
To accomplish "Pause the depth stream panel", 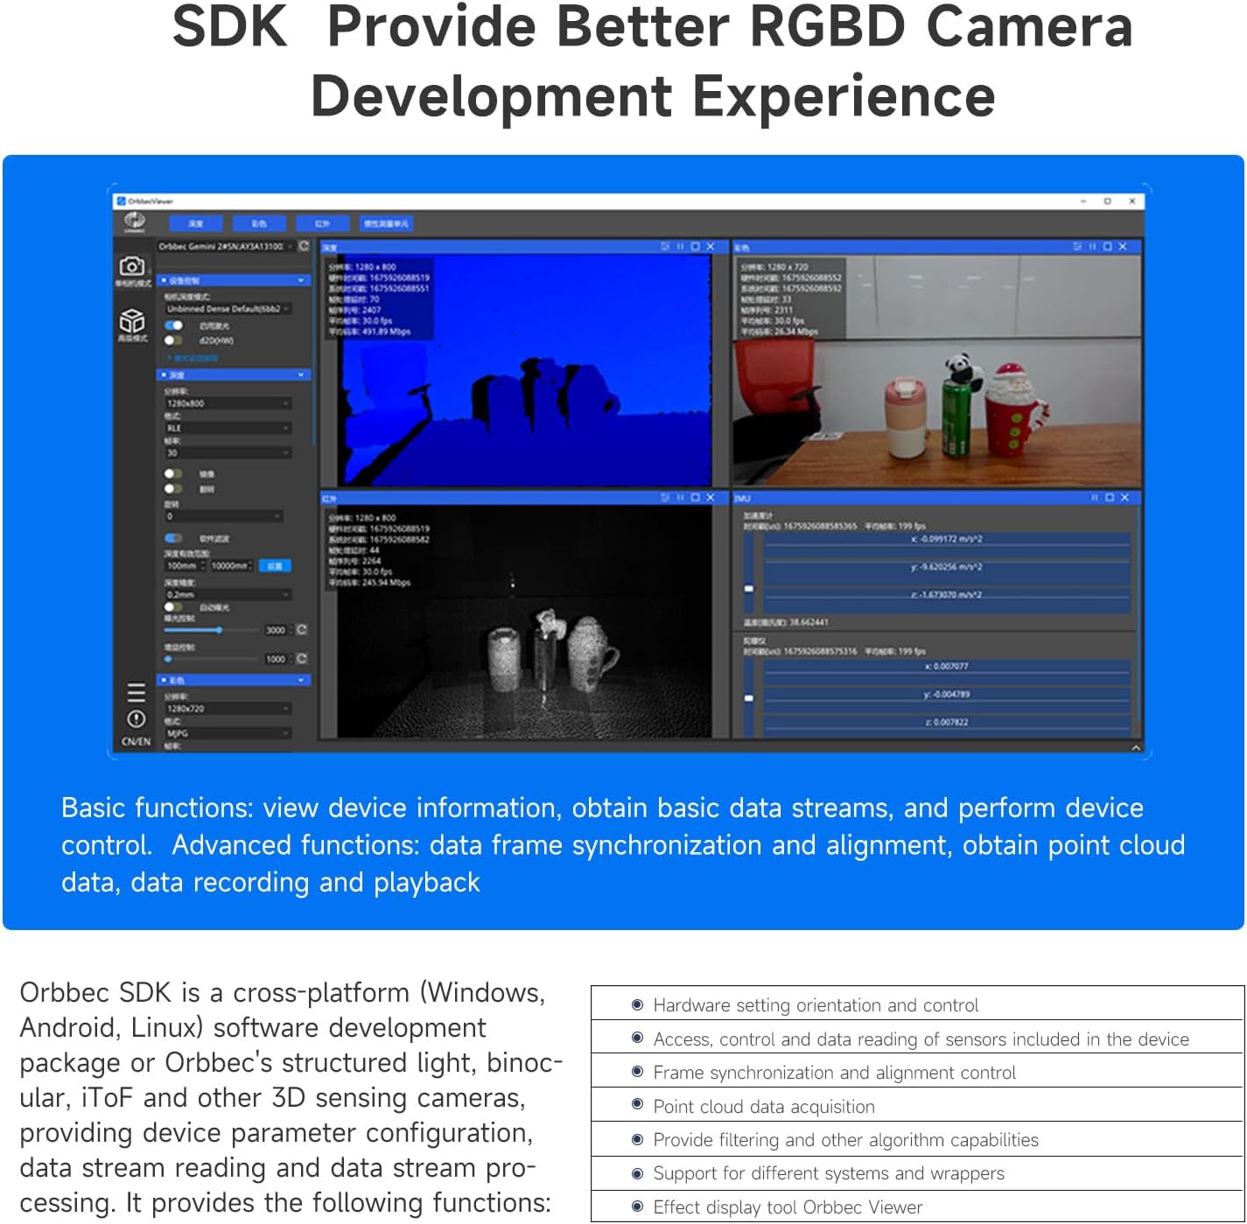I will pyautogui.click(x=680, y=247).
